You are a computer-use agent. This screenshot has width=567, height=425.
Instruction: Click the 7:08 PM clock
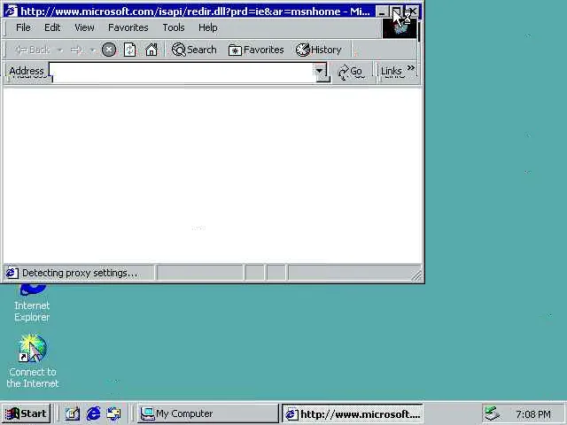coord(533,413)
